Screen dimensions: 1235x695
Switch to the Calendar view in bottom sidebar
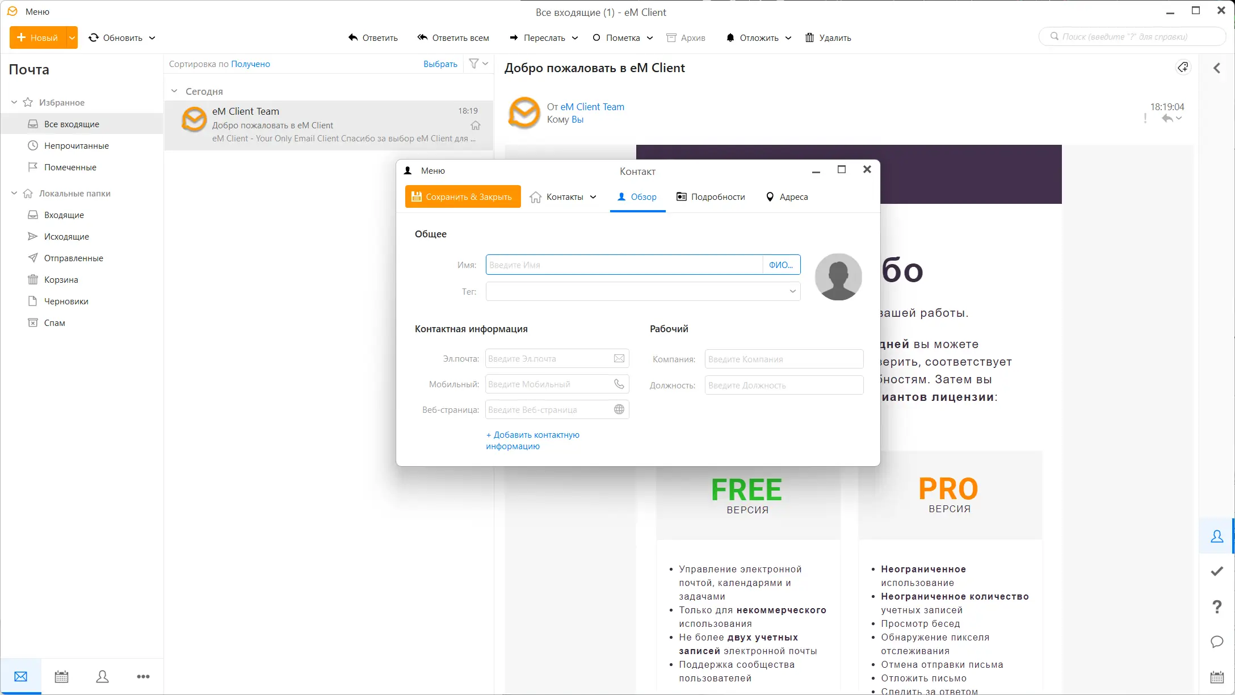pyautogui.click(x=61, y=676)
